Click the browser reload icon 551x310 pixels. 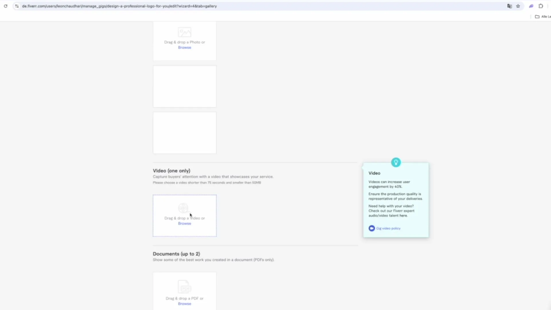5,6
